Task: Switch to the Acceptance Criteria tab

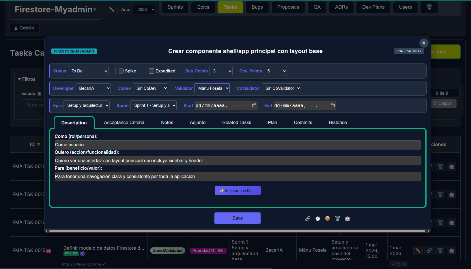Action: pos(124,123)
